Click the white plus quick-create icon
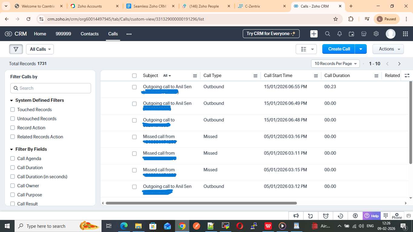This screenshot has height=232, width=413. tap(314, 34)
